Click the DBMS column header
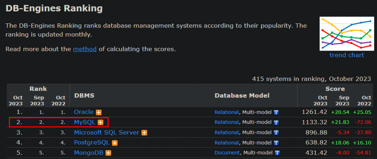This screenshot has width=377, height=159. click(84, 96)
